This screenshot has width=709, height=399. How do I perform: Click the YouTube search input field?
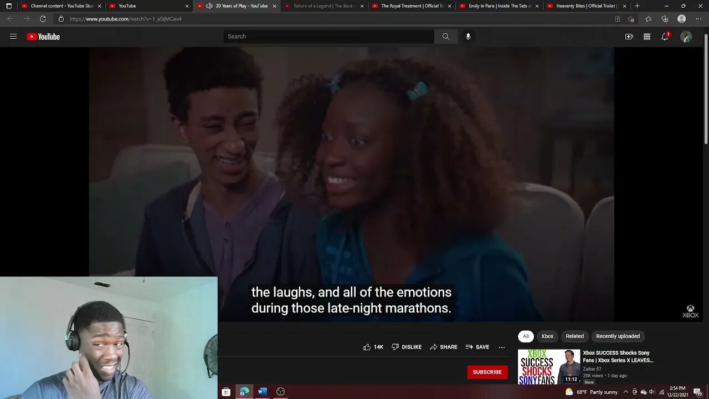click(x=329, y=37)
